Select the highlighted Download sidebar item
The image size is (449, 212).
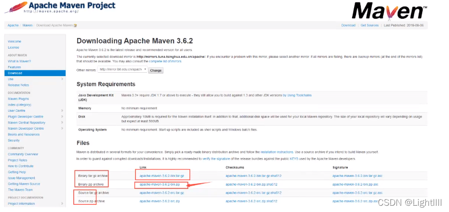(x=35, y=73)
